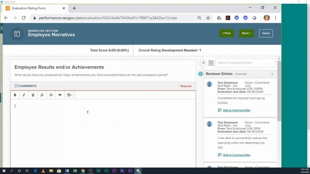The image size is (310, 174).
Task: Click the notes list icon beside search
Action: [211, 63]
